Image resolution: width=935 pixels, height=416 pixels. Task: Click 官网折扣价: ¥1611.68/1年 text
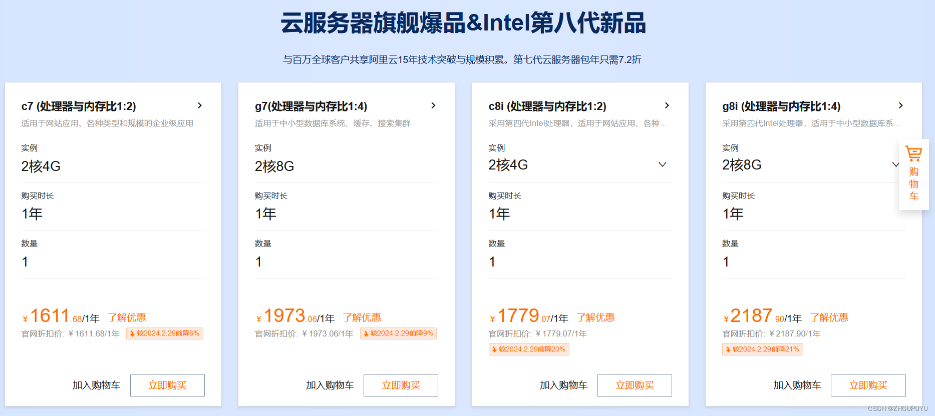click(x=71, y=333)
